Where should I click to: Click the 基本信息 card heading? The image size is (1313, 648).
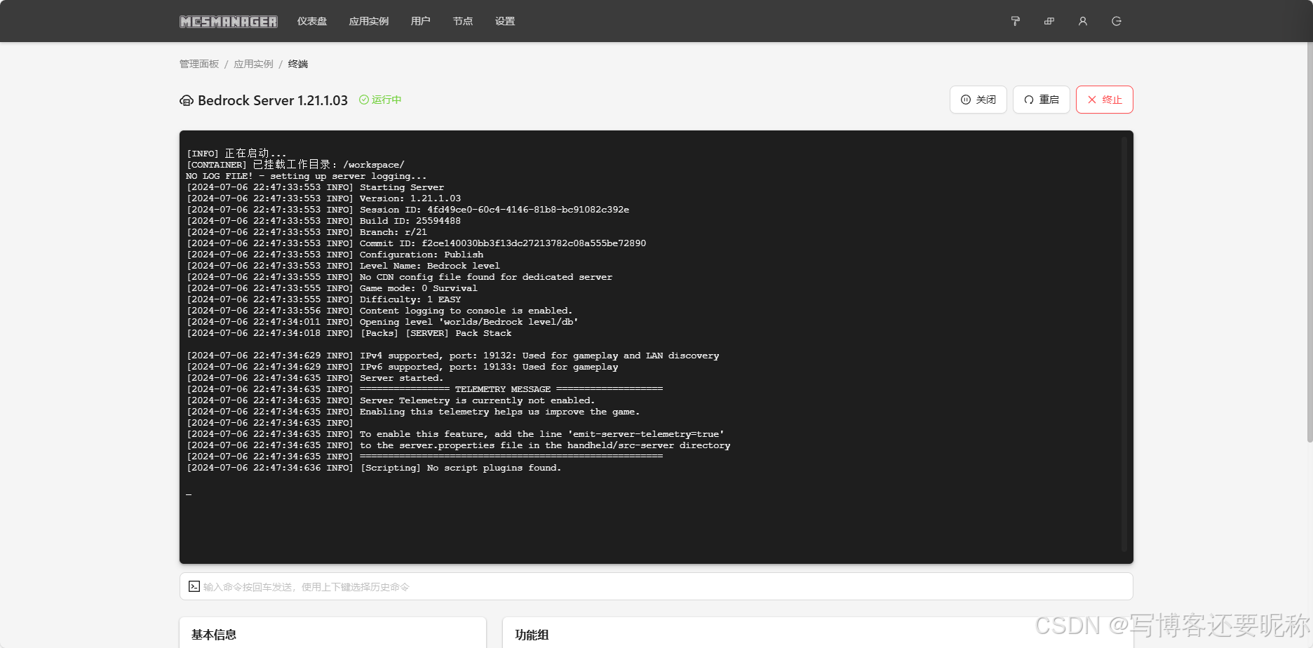tap(214, 635)
